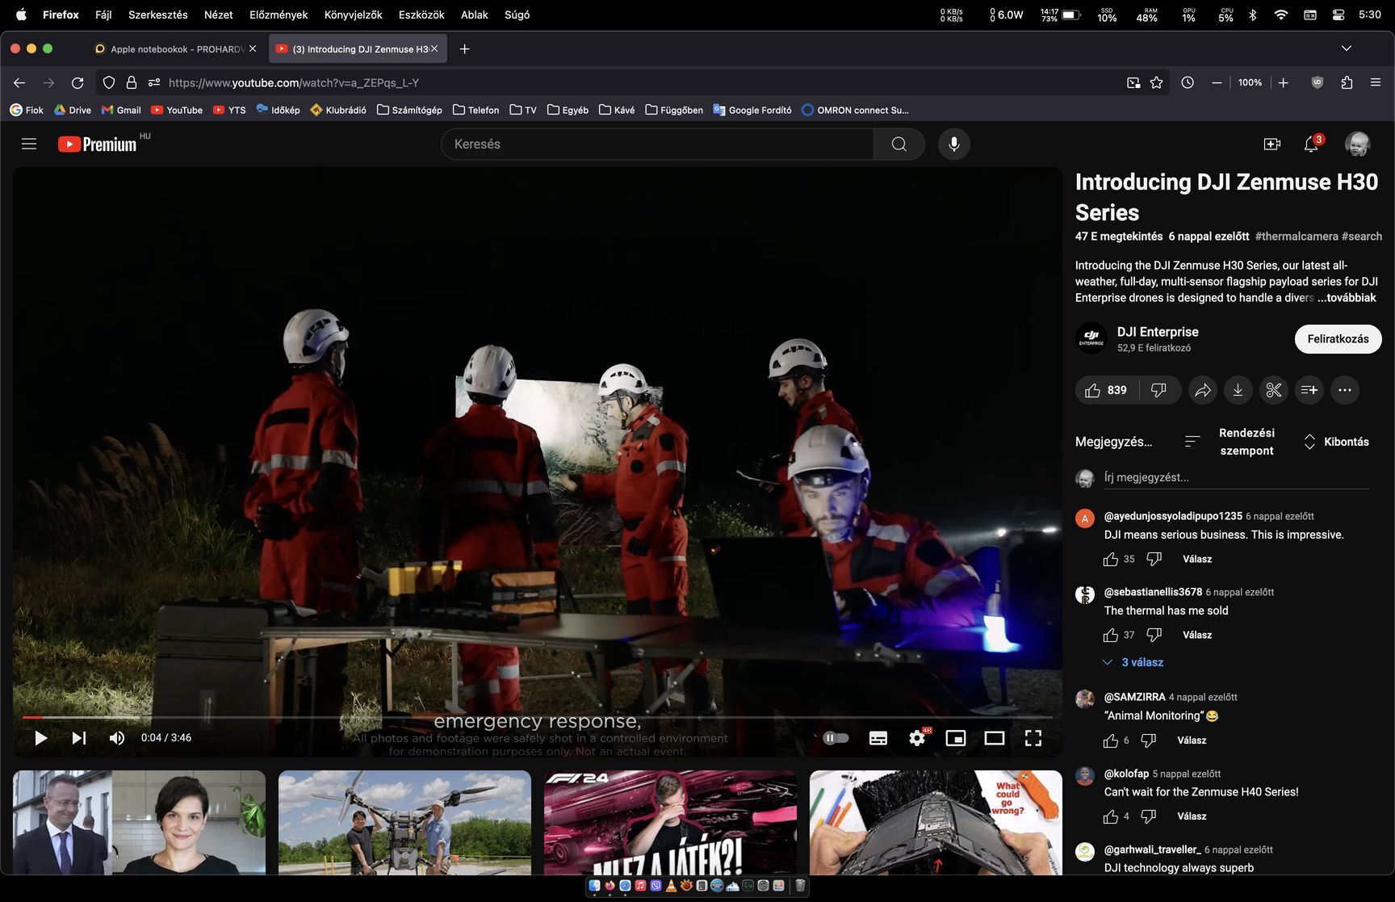Open Firefox extensions puzzle icon
This screenshot has width=1395, height=902.
pyautogui.click(x=1347, y=82)
